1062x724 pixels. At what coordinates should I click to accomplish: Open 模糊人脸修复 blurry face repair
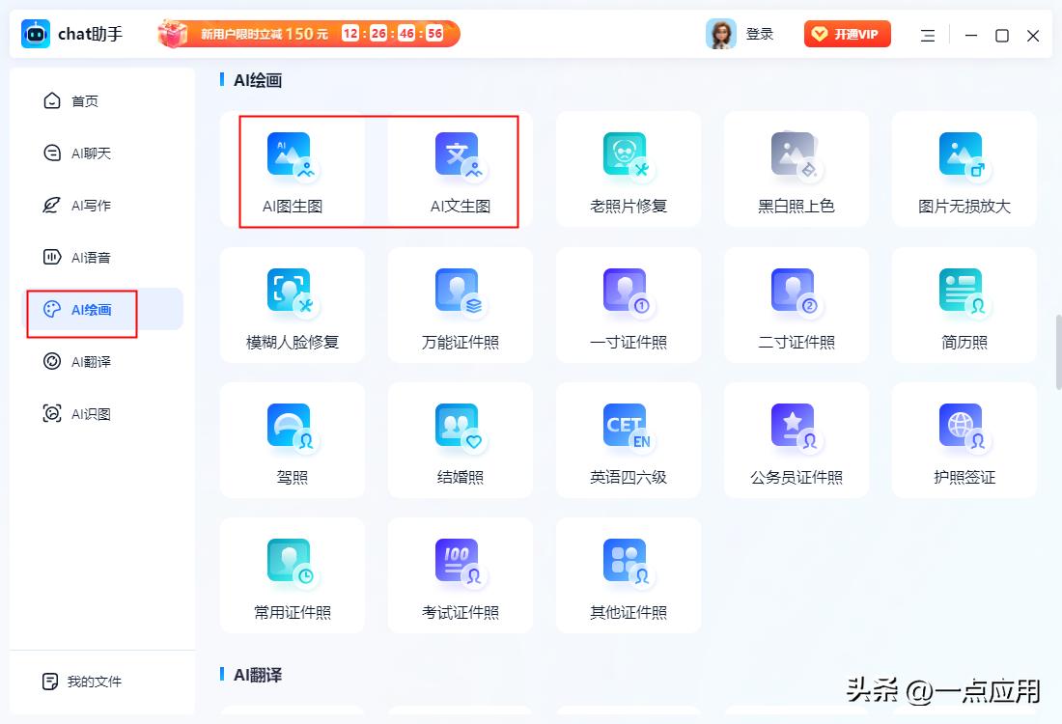(293, 306)
